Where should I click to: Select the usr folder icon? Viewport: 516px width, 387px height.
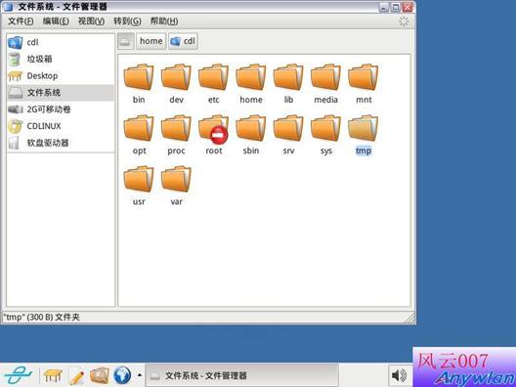[x=139, y=180]
